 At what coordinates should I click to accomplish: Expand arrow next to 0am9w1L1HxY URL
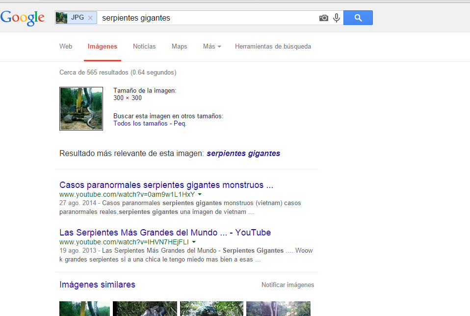click(x=200, y=194)
